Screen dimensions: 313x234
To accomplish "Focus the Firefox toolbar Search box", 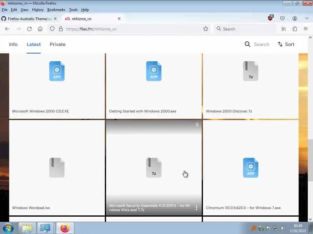I will [x=245, y=29].
